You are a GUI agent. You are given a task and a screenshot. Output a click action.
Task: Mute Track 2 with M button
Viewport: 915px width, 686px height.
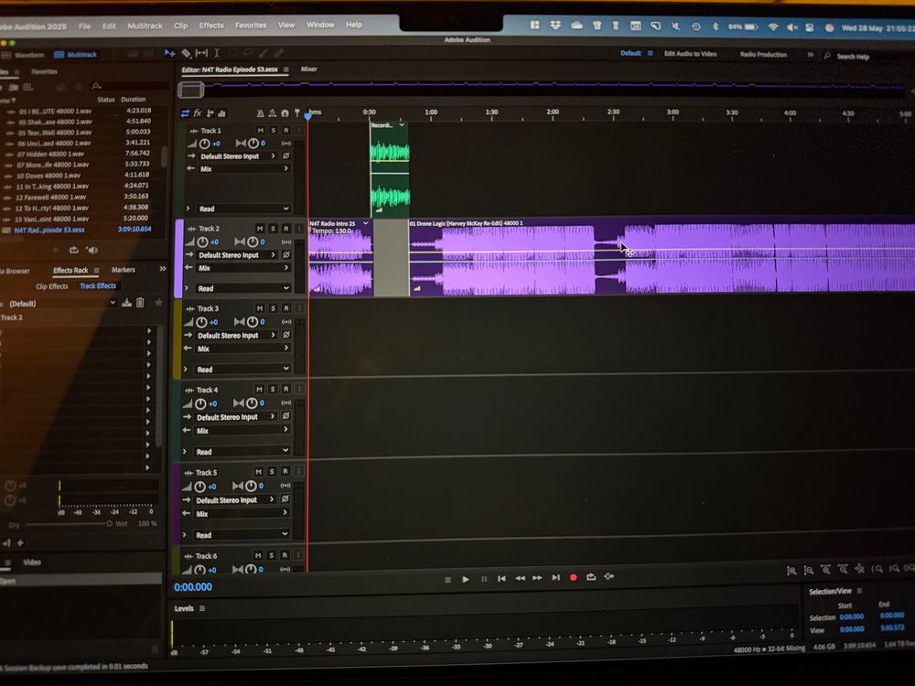[x=260, y=228]
